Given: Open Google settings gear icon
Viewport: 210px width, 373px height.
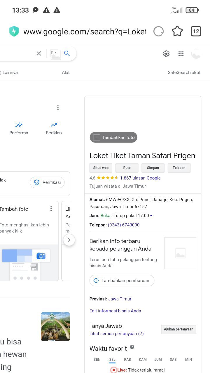Looking at the screenshot, I should pyautogui.click(x=166, y=54).
